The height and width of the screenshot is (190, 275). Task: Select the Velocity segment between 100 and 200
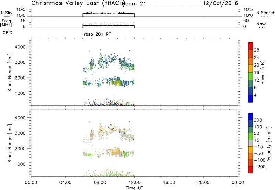(251, 123)
